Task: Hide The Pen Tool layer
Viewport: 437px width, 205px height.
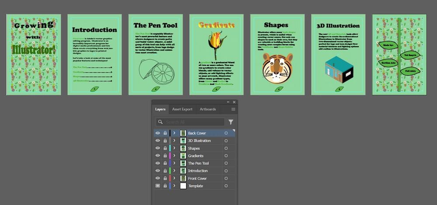Action: click(x=158, y=163)
